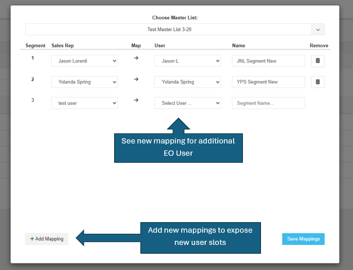Open the Choose Master List chevron
The width and height of the screenshot is (353, 270).
point(318,30)
